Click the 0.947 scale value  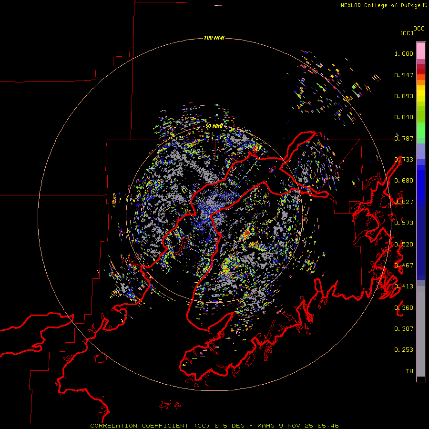(x=404, y=75)
